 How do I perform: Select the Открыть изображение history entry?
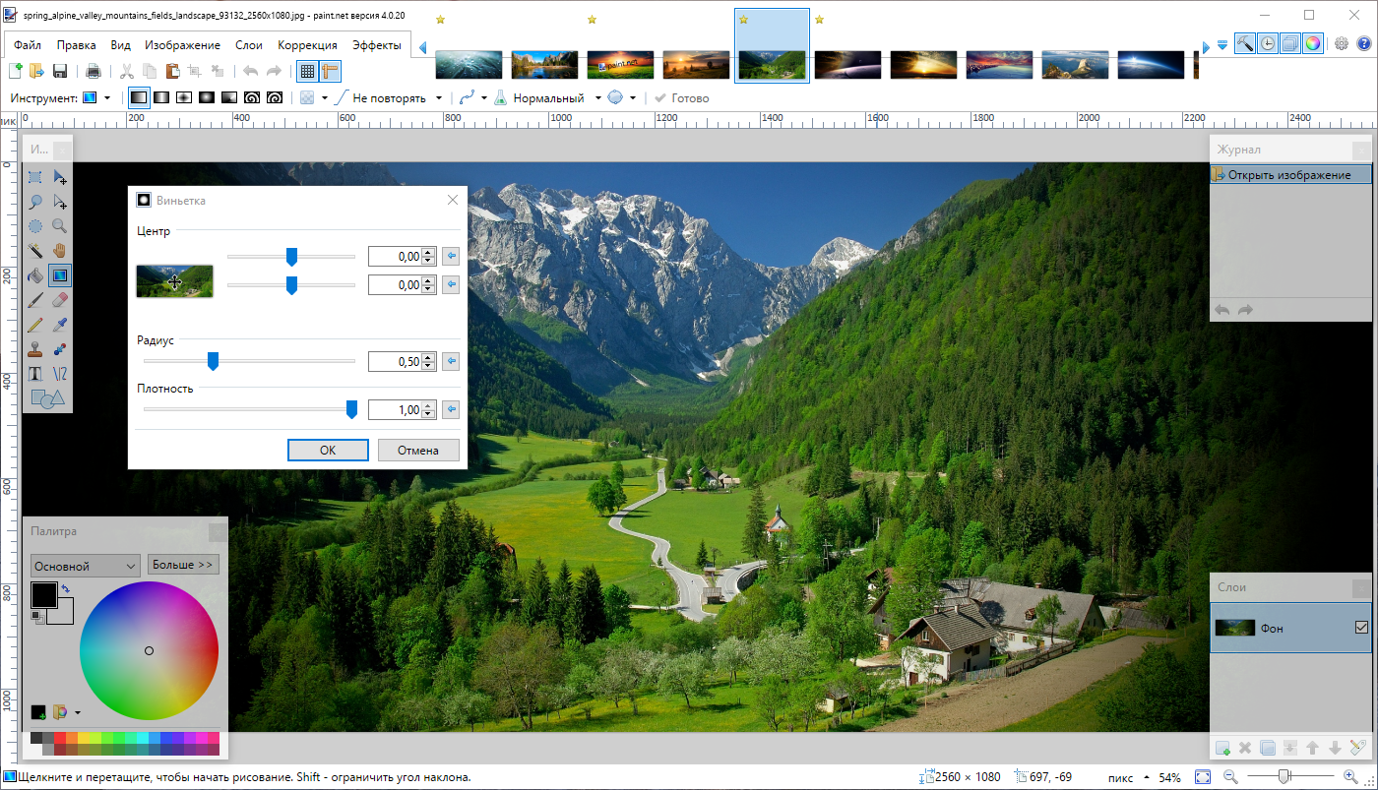coord(1290,175)
